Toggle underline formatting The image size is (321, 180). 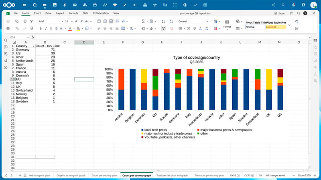point(51,28)
